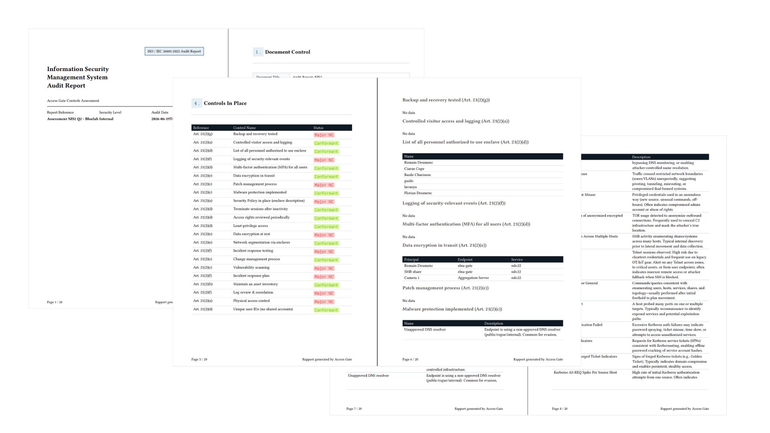The image size is (770, 433).
Task: Click 'Aggregation Server' endpoint for Camera 1
Action: coord(473,278)
